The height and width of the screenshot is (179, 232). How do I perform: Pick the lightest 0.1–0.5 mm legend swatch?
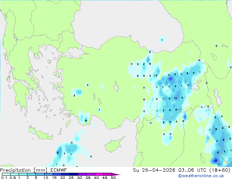[x=6, y=174]
